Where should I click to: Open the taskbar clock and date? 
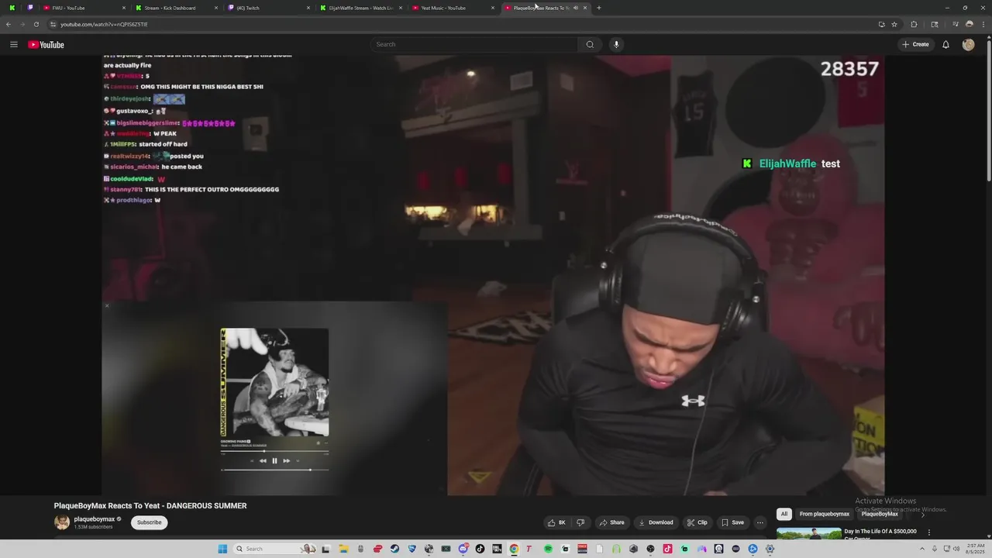pos(974,549)
